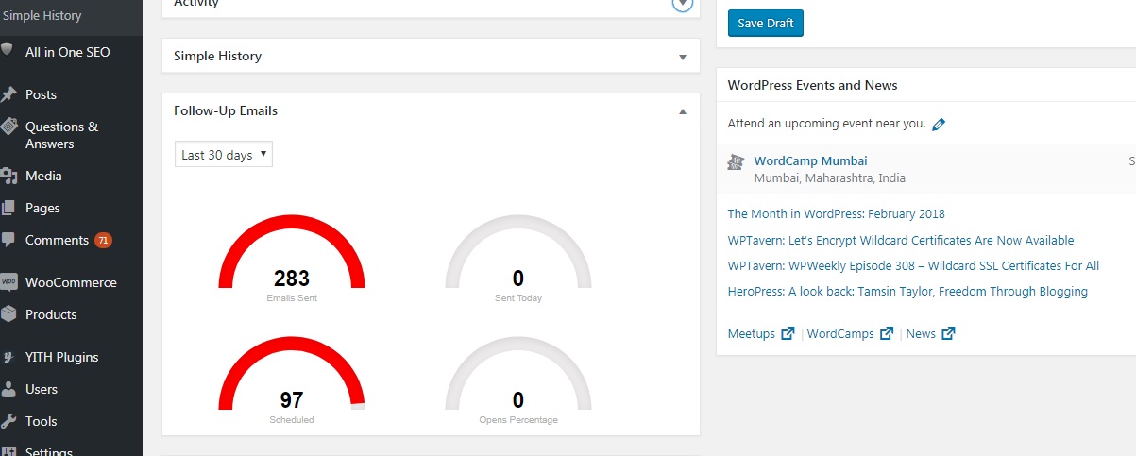Viewport: 1136px width, 456px height.
Task: Collapse the Follow-Up Emails widget
Action: point(683,110)
